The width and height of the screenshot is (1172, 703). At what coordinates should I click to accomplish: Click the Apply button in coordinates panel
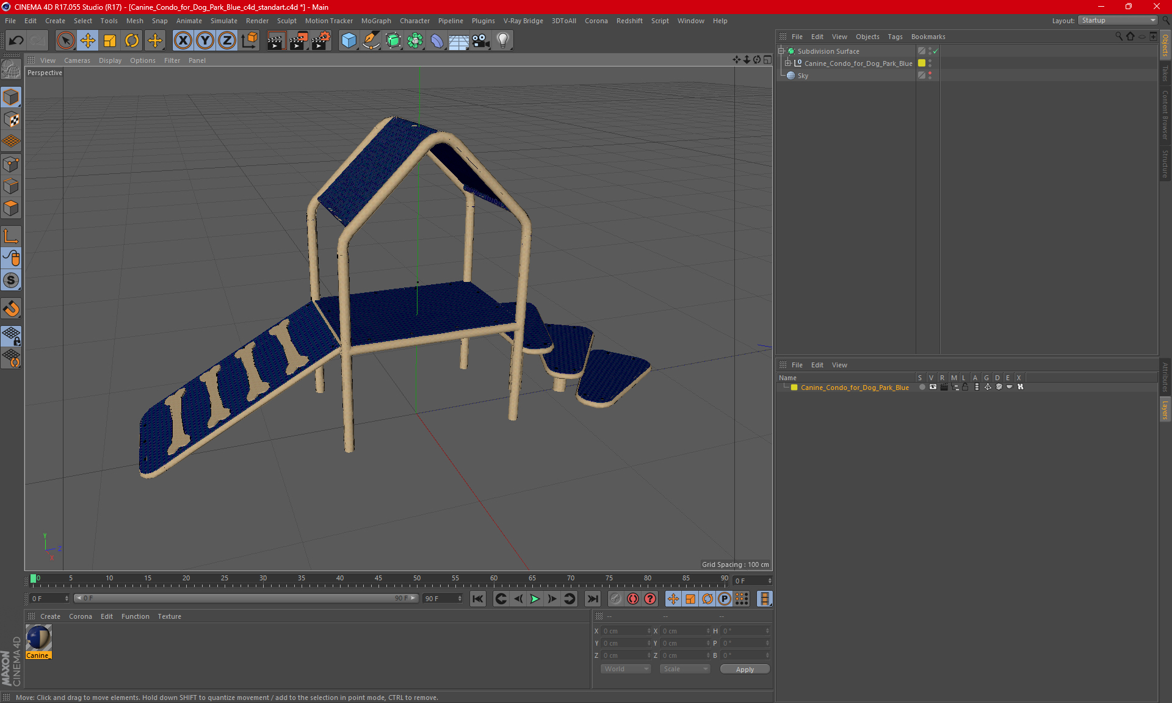click(743, 669)
